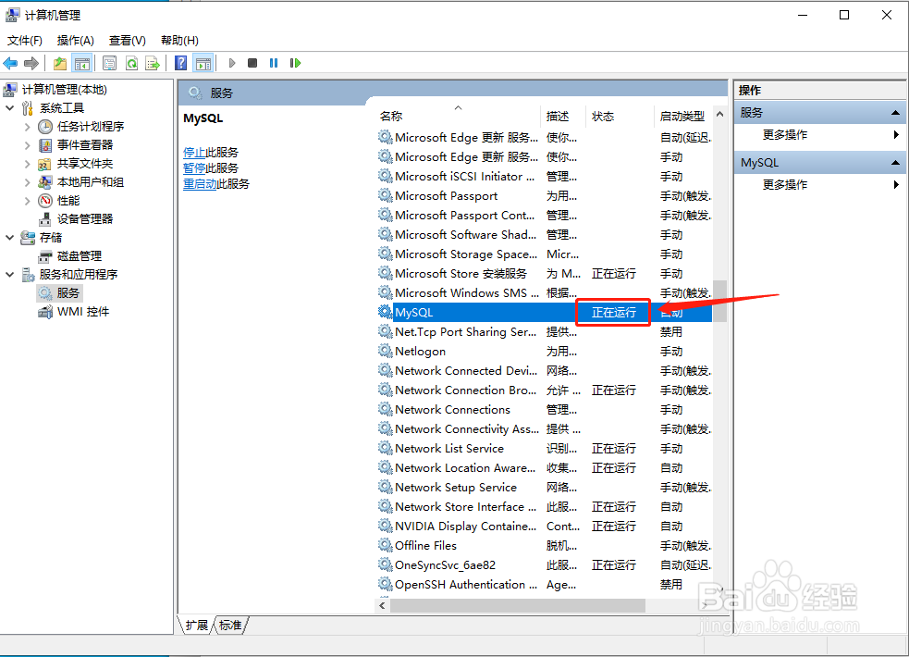Select Offline Files service row
Image resolution: width=909 pixels, height=657 pixels.
pos(544,546)
